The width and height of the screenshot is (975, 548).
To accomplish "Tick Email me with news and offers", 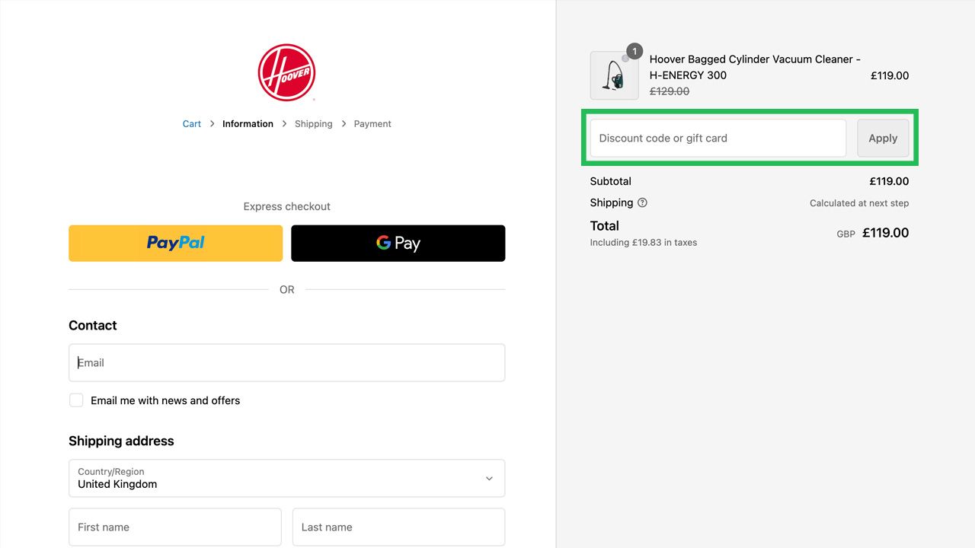I will click(x=76, y=400).
